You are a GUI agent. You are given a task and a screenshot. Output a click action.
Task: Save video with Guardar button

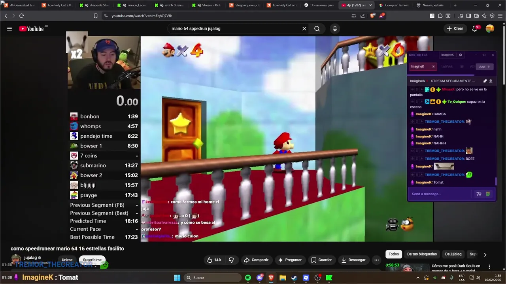pyautogui.click(x=321, y=260)
